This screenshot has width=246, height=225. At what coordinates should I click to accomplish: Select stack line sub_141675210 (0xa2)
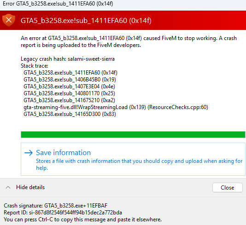[x=69, y=100]
